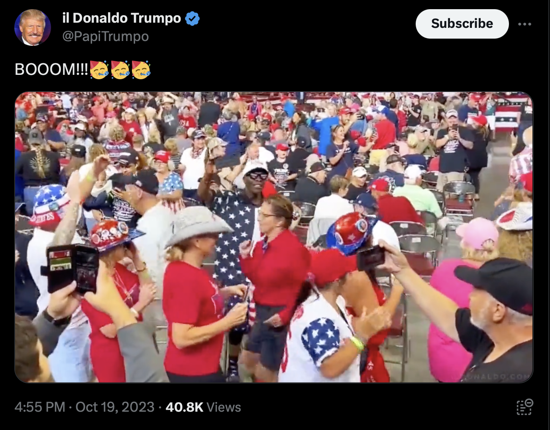Open the @PapiTrumpo handle link
This screenshot has width=550, height=430.
click(106, 36)
